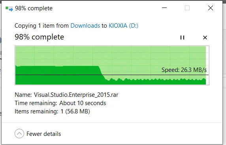The width and height of the screenshot is (226, 145).
Task: Click the file copy icon in the title bar
Action: click(x=9, y=9)
